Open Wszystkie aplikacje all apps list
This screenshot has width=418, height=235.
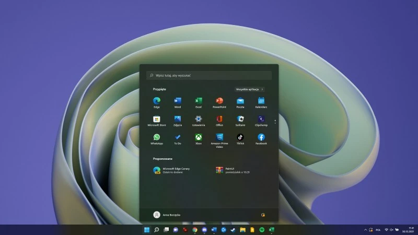(250, 89)
